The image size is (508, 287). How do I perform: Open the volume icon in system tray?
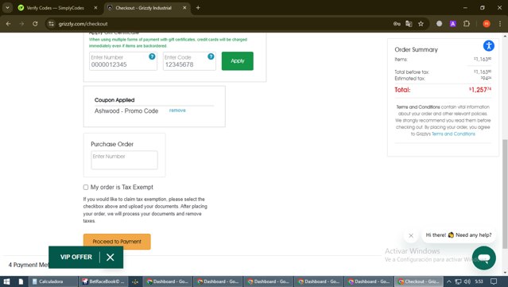tap(467, 281)
